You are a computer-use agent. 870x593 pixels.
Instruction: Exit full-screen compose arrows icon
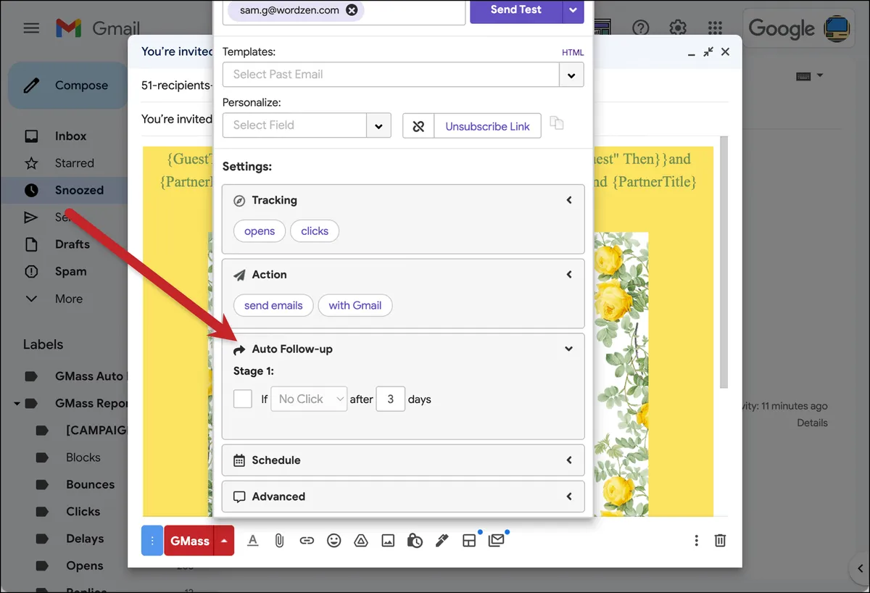[x=708, y=51]
